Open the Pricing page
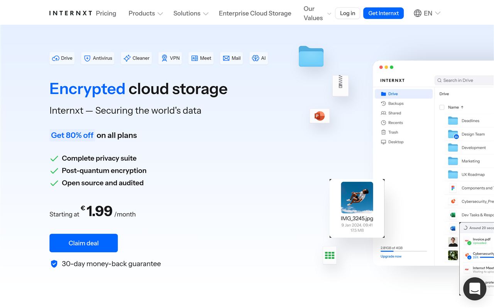Screen dimensions: 494x308 point(106,13)
